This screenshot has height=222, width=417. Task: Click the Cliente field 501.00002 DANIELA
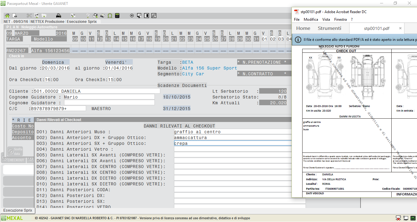[x=97, y=91]
